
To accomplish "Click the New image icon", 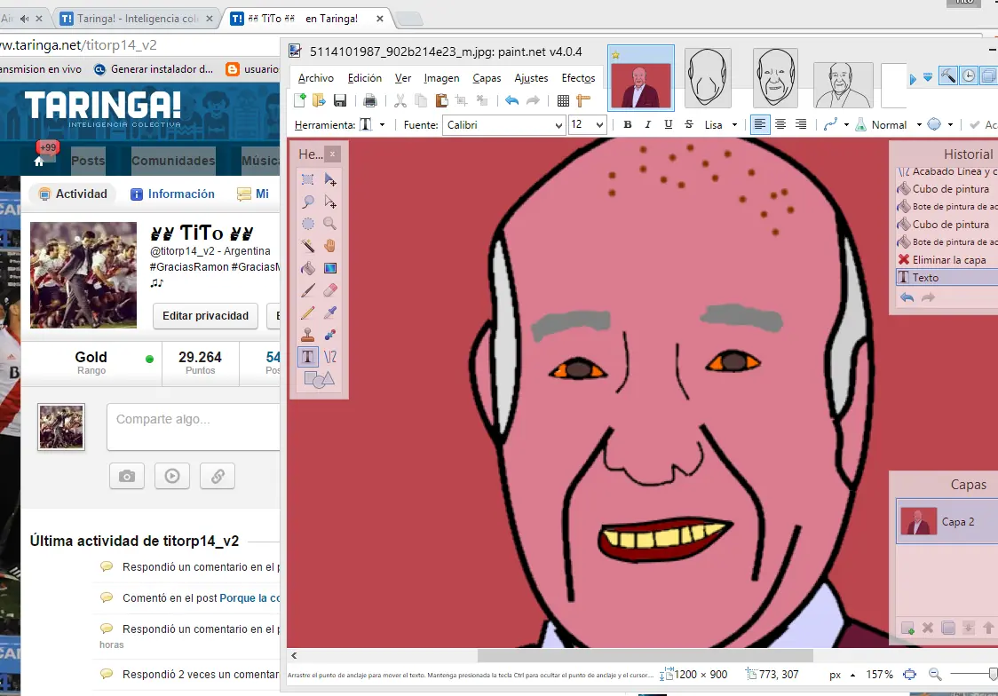I will click(x=300, y=100).
